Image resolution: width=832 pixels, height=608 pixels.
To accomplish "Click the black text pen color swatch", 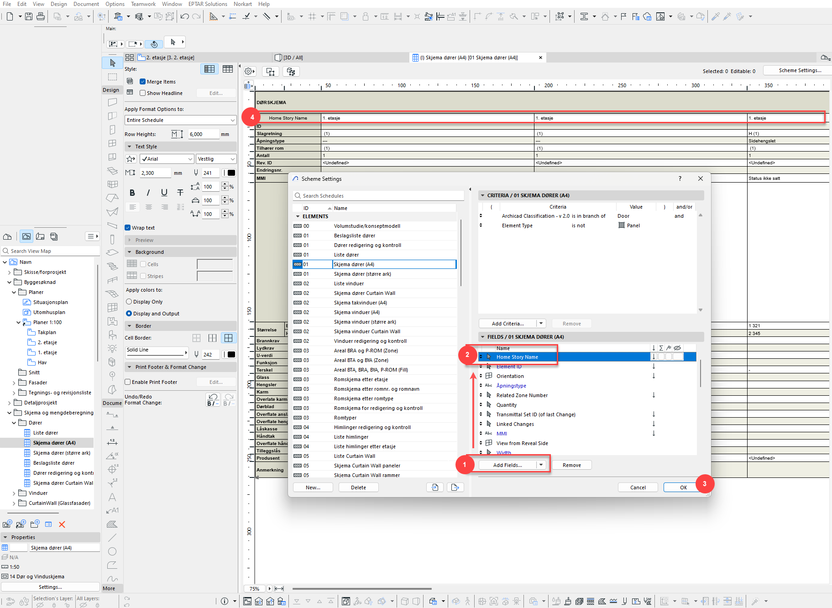I will pos(231,173).
